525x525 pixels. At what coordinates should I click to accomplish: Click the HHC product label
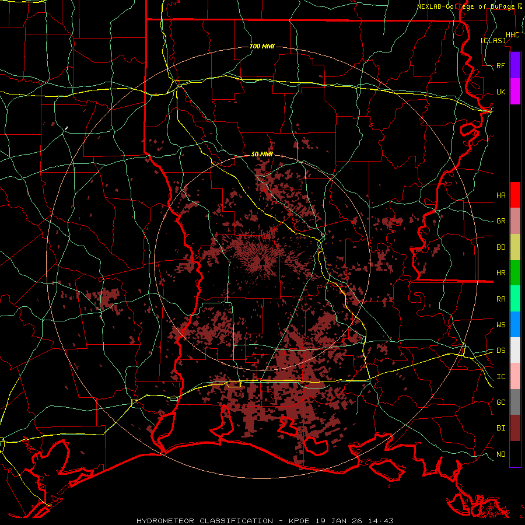tap(513, 35)
